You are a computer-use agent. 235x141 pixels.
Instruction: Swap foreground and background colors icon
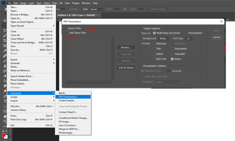[6, 131]
